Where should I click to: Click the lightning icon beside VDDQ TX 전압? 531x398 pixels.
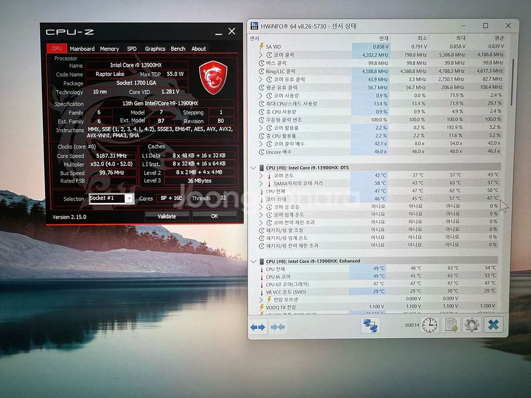click(x=262, y=307)
